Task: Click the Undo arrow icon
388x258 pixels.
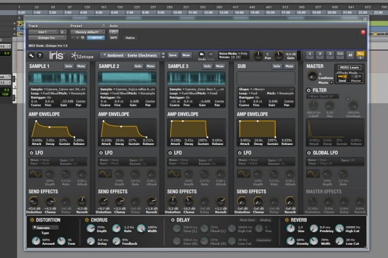Action: (202, 54)
